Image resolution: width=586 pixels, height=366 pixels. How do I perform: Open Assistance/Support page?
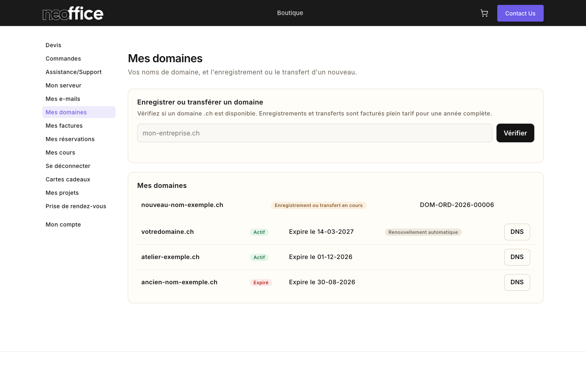tap(79, 72)
